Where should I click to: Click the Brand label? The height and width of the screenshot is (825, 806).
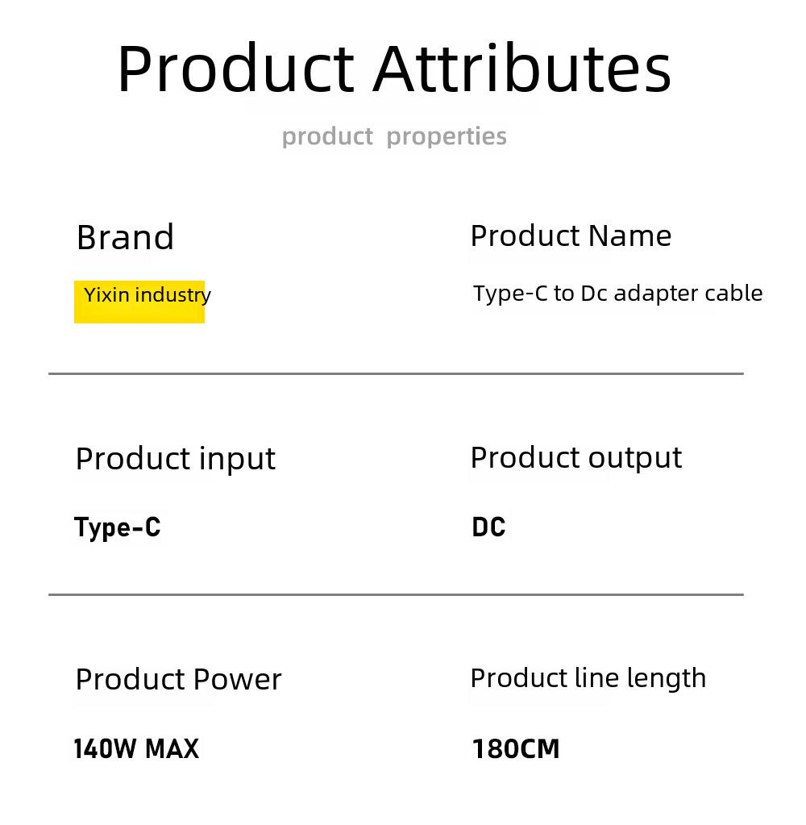125,237
